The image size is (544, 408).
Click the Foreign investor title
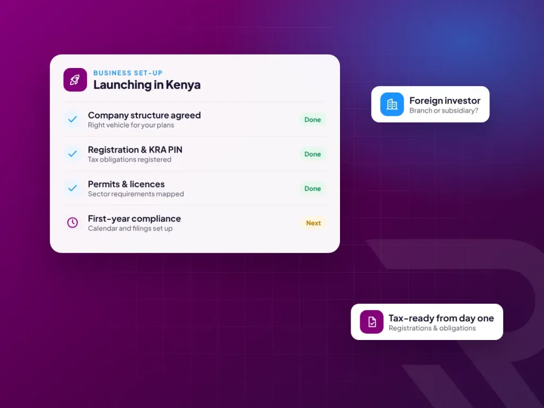pos(445,100)
